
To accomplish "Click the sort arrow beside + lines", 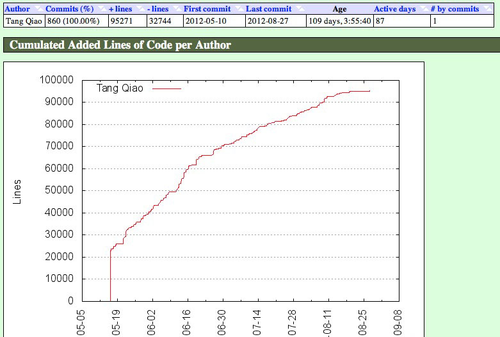I will [x=140, y=9].
